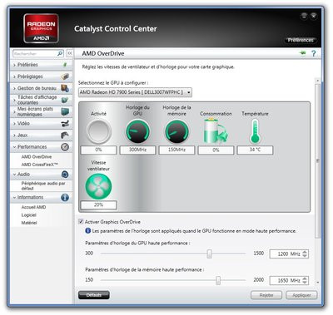Image resolution: width=333 pixels, height=315 pixels.
Task: Collapse the Performances section
Action: tap(41, 147)
